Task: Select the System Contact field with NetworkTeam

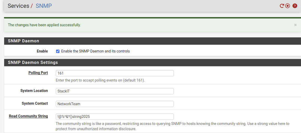Action: coord(115,104)
